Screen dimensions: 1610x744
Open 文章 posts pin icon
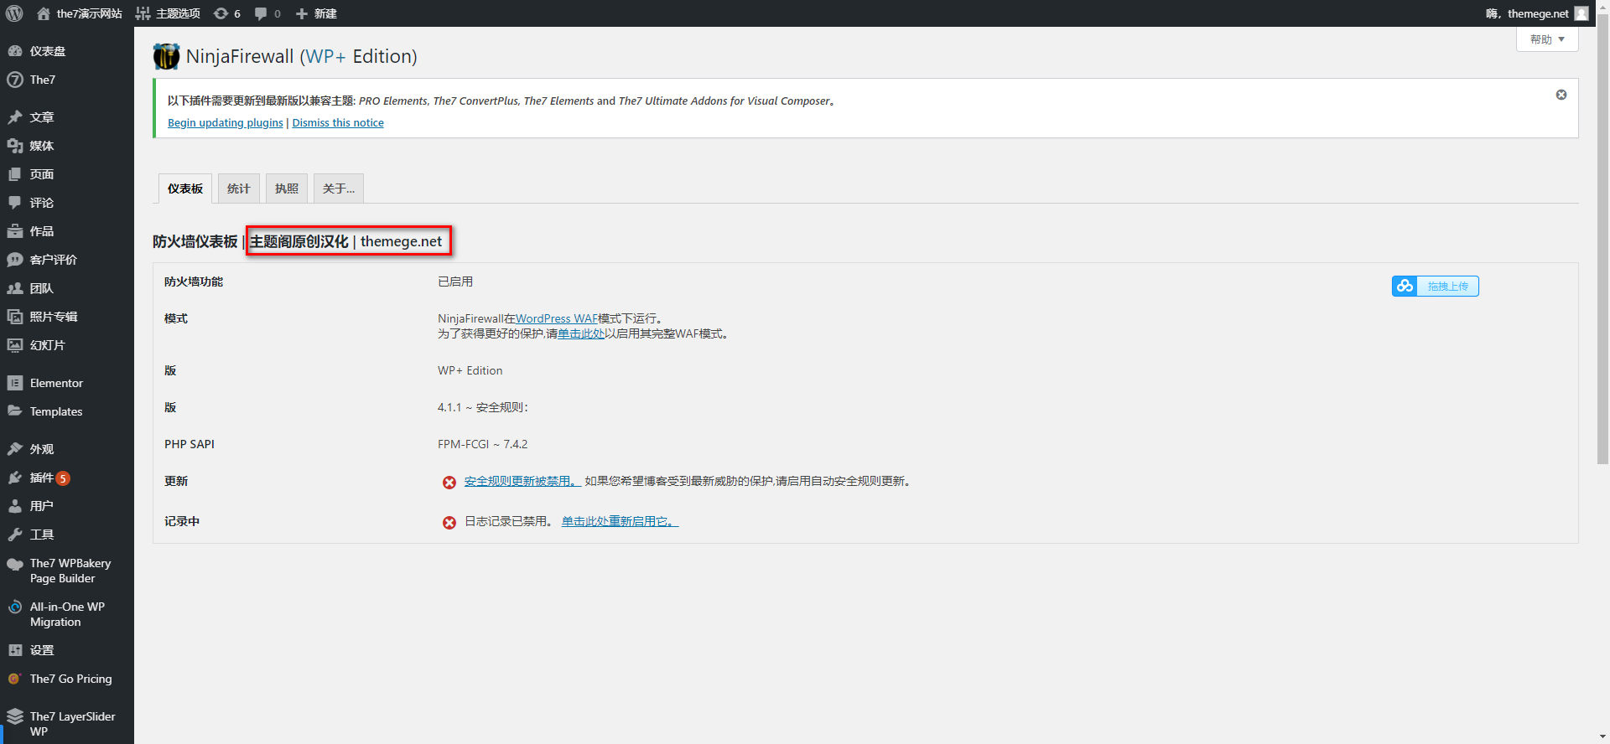pos(15,117)
